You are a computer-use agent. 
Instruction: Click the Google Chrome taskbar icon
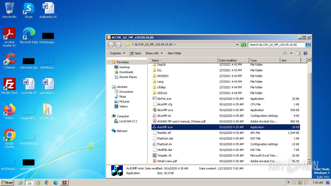(47, 183)
